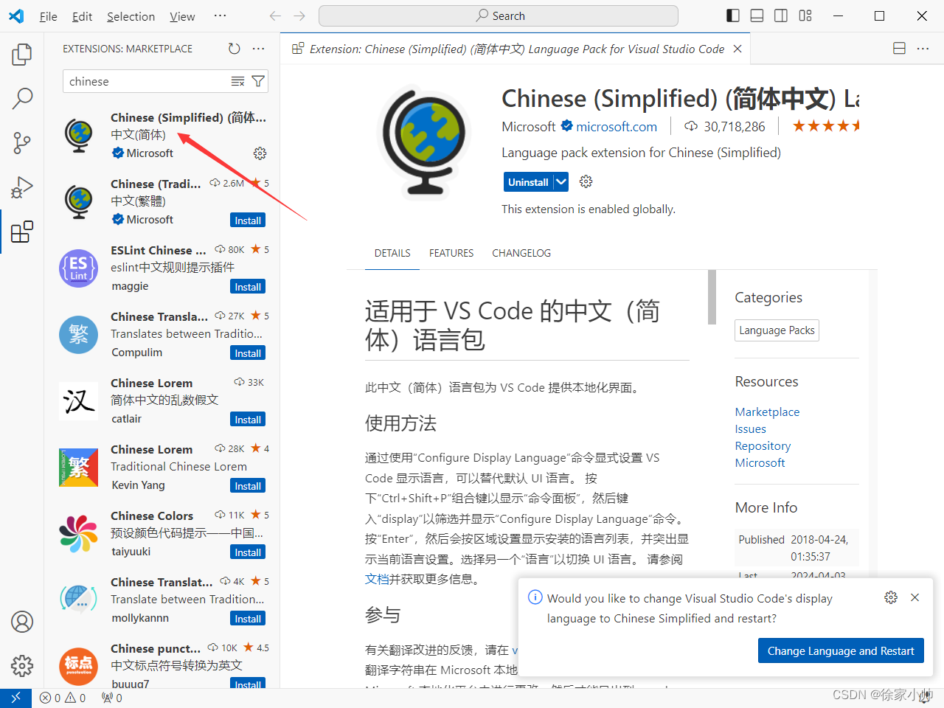Open the Microsoft resource link

pyautogui.click(x=760, y=462)
